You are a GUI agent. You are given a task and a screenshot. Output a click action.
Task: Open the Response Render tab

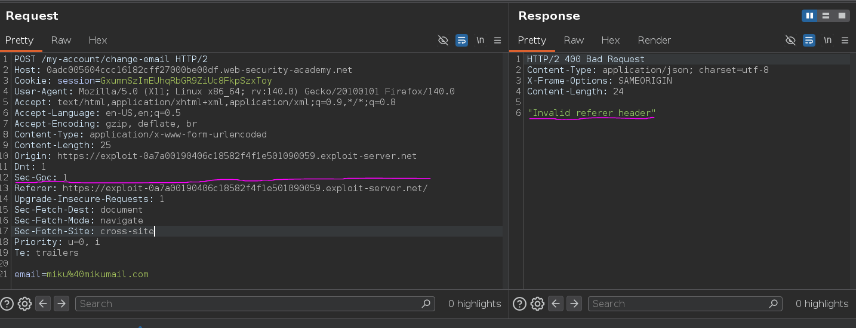654,40
